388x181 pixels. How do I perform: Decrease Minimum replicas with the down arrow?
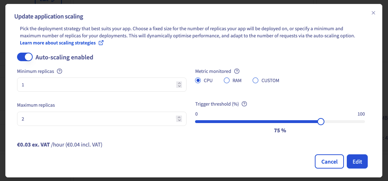[x=179, y=86]
